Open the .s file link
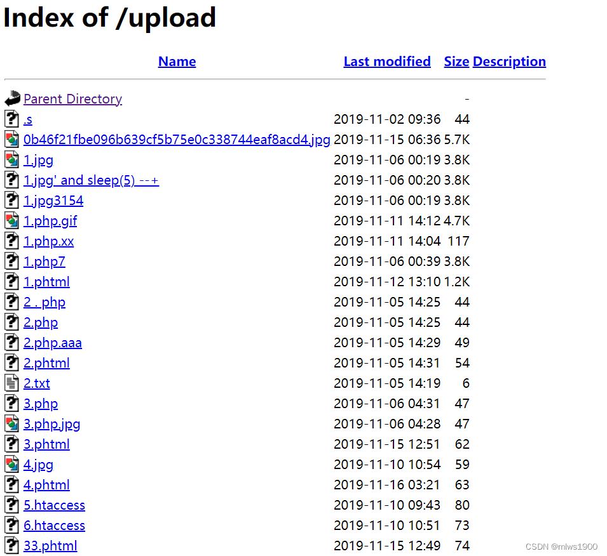The height and width of the screenshot is (556, 607). tap(28, 119)
